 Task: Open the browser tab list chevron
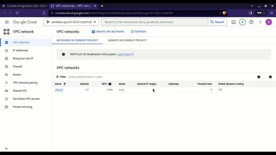point(252,6)
